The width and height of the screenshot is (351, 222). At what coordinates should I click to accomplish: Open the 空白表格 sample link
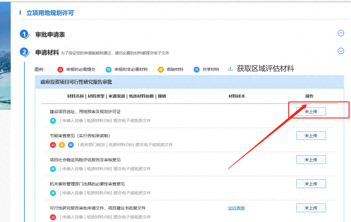(236, 208)
